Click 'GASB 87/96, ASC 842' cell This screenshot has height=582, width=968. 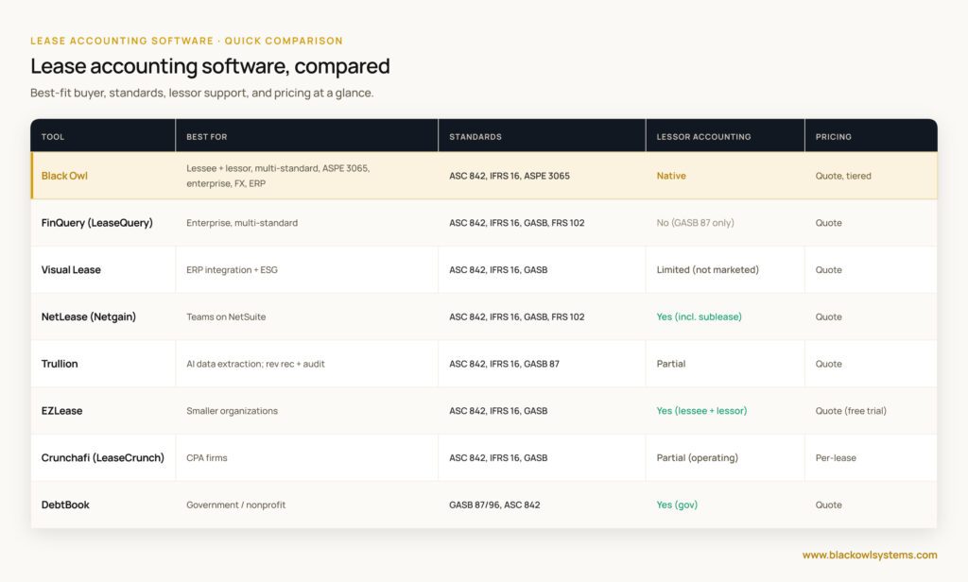[x=494, y=505]
